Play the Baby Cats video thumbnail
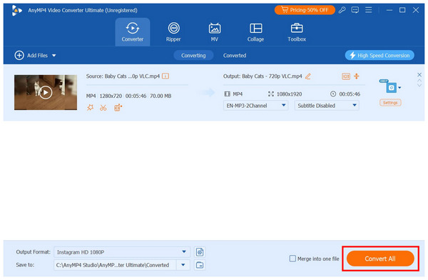 pos(46,92)
